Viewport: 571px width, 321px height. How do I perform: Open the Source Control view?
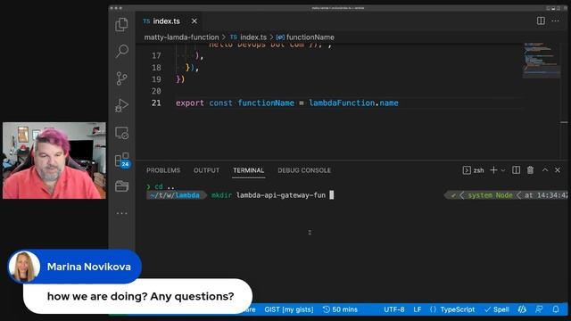pyautogui.click(x=121, y=78)
